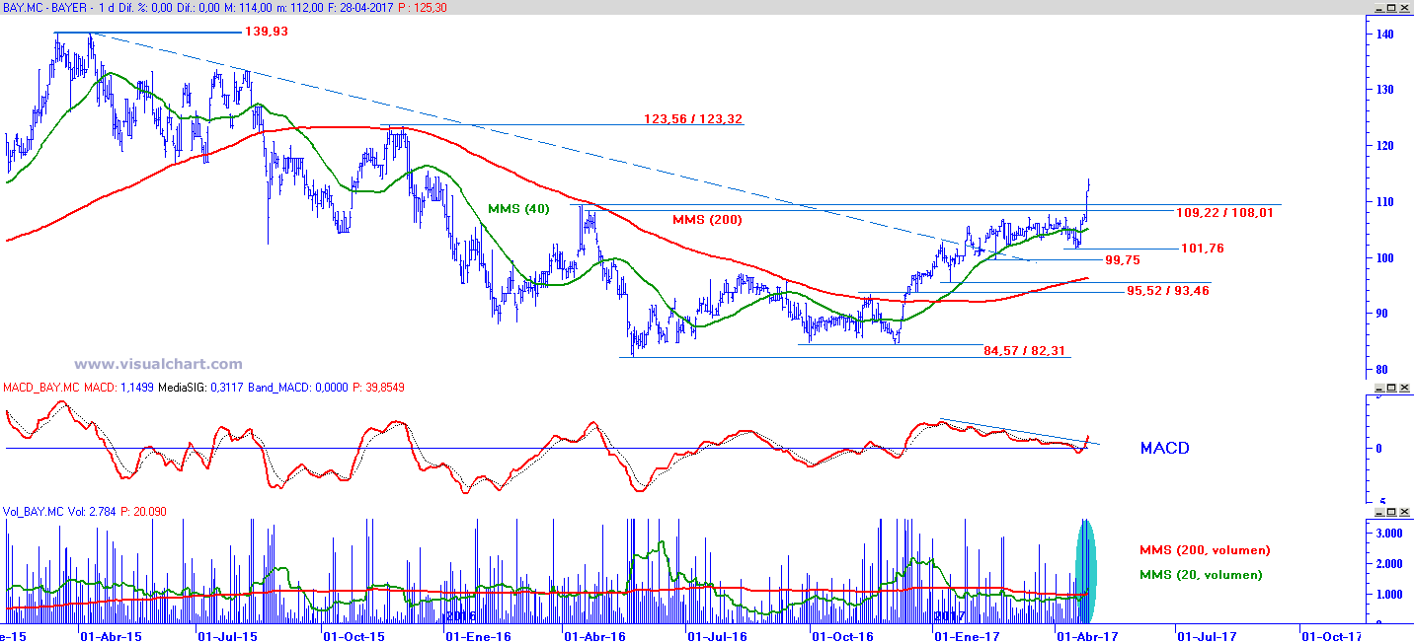
Task: Click the '01-Abr-15' date axis label
Action: (110, 637)
